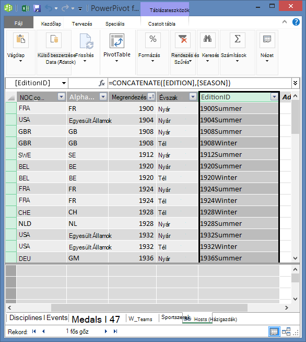Expand the Évszak column filter dropdown

tap(193, 96)
